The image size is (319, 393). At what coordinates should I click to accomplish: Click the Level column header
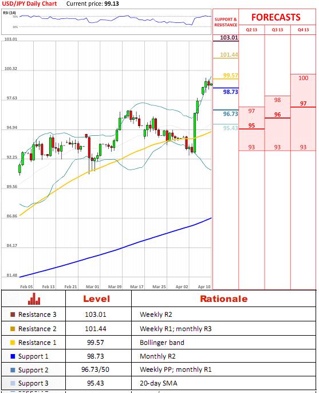(96, 299)
